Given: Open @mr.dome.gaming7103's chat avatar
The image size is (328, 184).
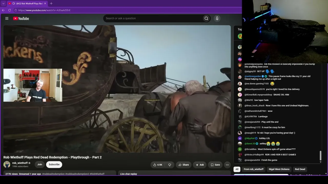Looking at the screenshot, I should point(240,84).
